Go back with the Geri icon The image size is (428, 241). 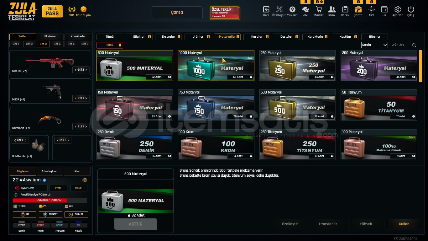(x=266, y=9)
